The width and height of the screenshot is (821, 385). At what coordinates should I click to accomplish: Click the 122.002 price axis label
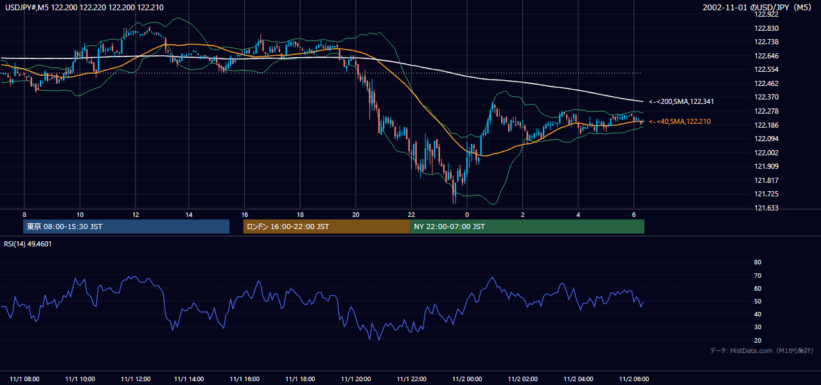pyautogui.click(x=766, y=153)
